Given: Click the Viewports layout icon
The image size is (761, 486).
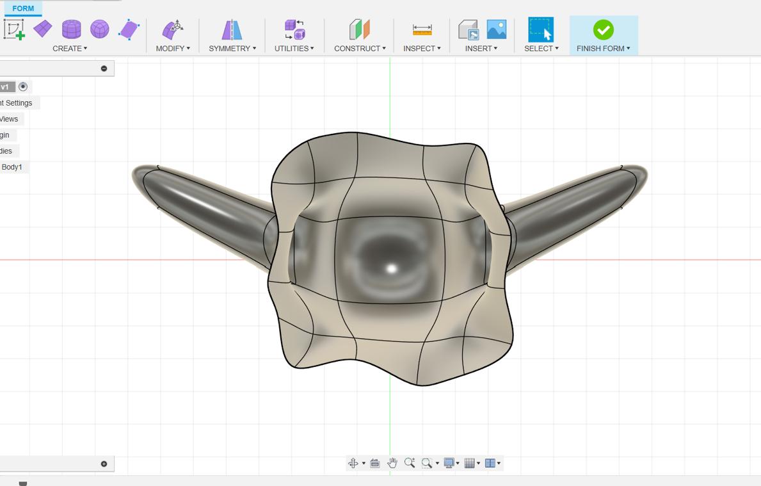Looking at the screenshot, I should [490, 463].
